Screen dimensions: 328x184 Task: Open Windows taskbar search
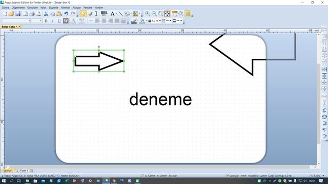[11, 180]
